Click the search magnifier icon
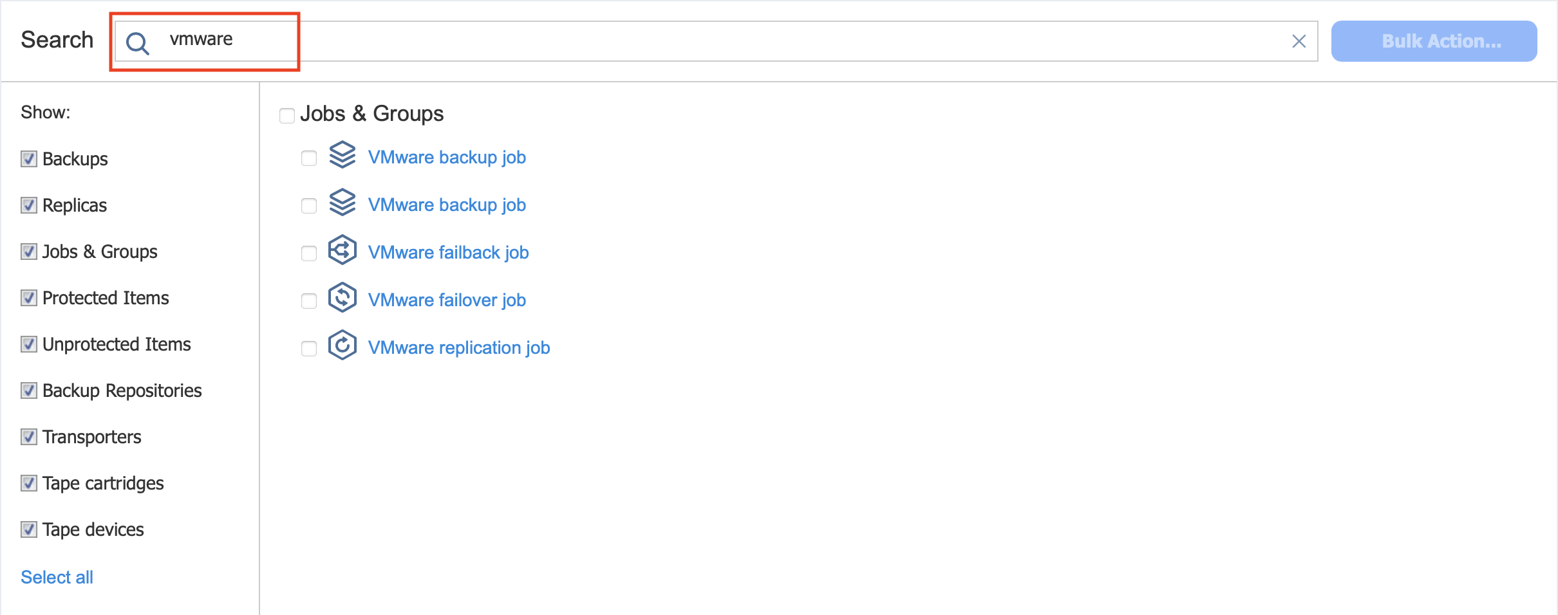 tap(137, 43)
